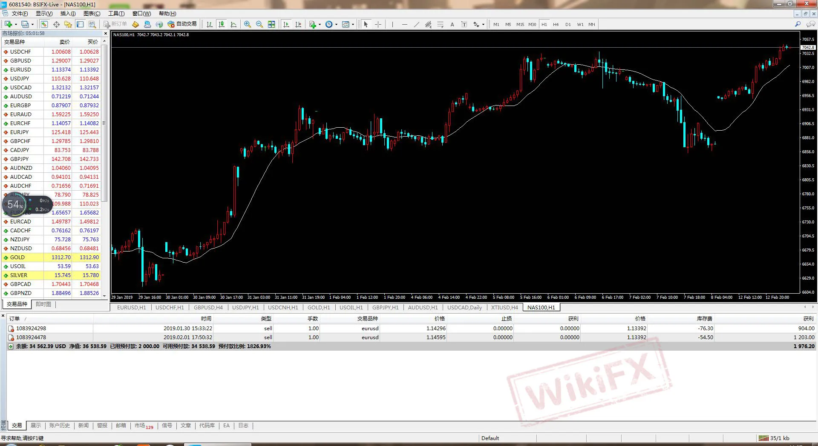Select the trendline drawing tool
The width and height of the screenshot is (818, 446).
point(416,24)
